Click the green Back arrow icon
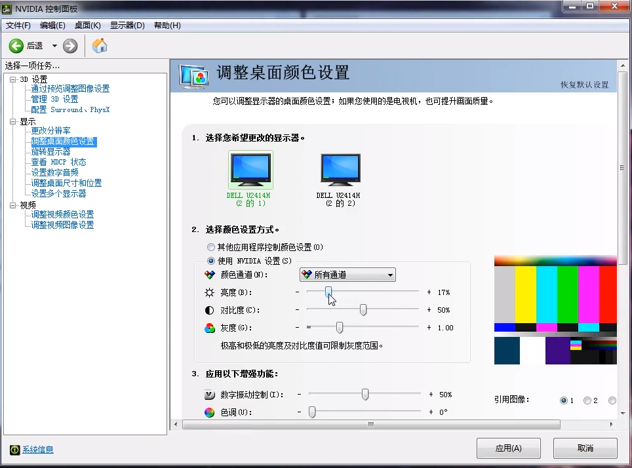Screen dimensions: 632x468 coord(16,46)
